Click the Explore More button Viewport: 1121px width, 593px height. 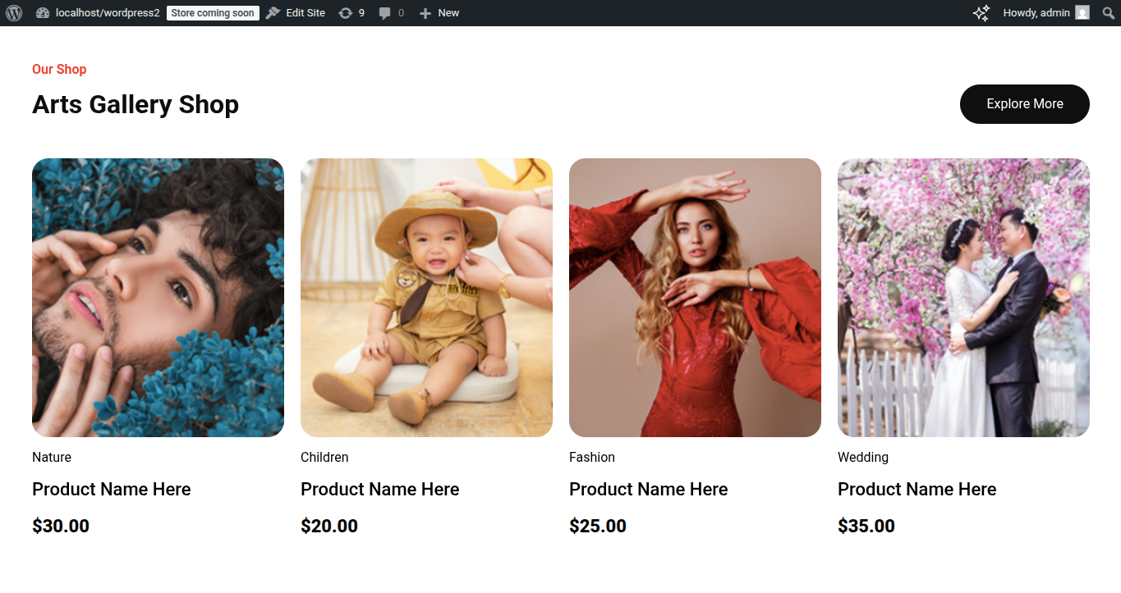(x=1025, y=104)
